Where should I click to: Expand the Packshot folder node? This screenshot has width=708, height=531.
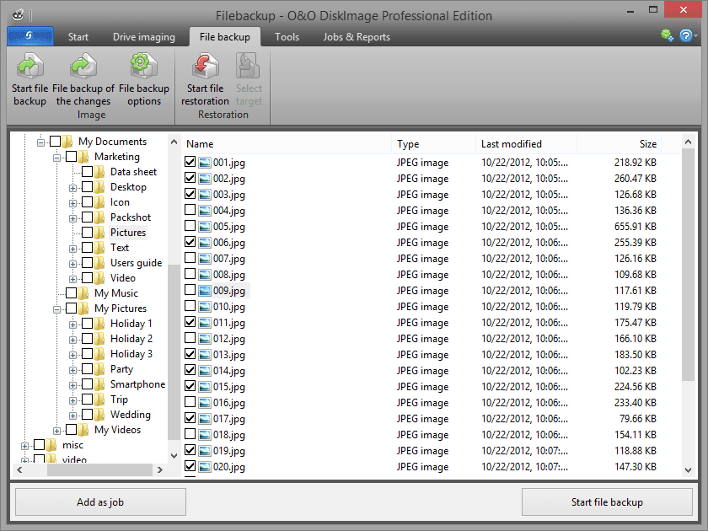(x=72, y=218)
